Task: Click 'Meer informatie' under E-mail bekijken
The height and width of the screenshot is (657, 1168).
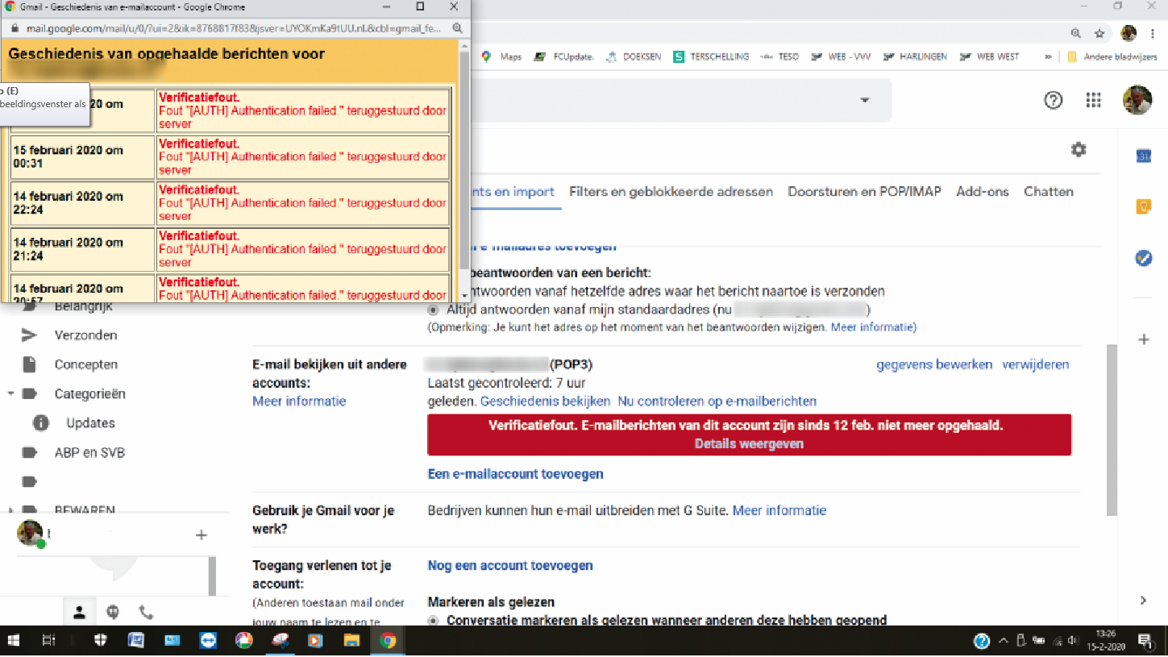Action: (x=299, y=401)
